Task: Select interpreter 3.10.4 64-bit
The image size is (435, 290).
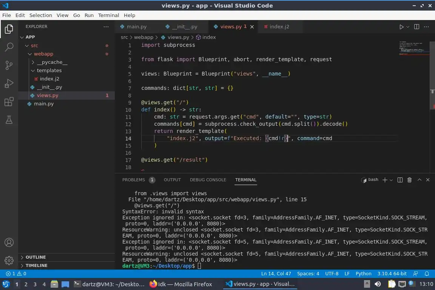Action: coord(392,274)
